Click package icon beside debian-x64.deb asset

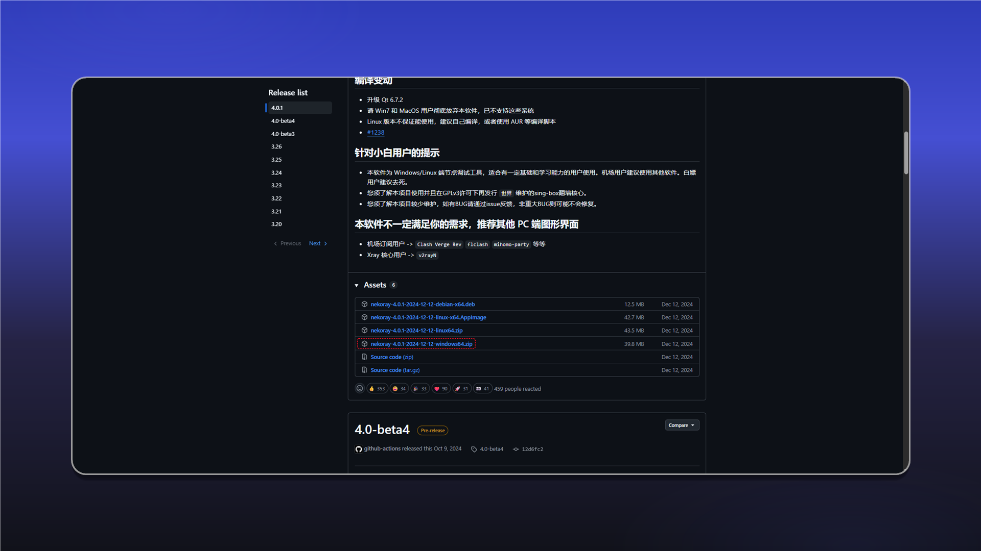click(364, 304)
